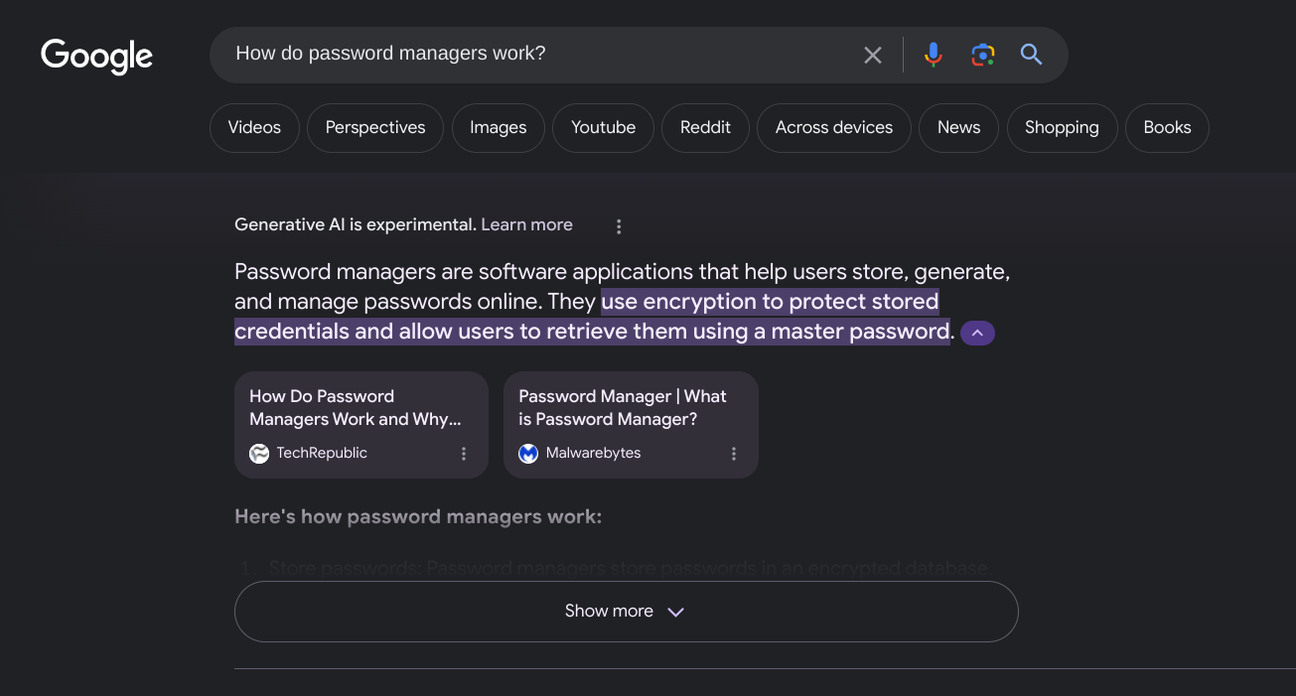Select the News filter tab
1296x696 pixels.
click(958, 128)
